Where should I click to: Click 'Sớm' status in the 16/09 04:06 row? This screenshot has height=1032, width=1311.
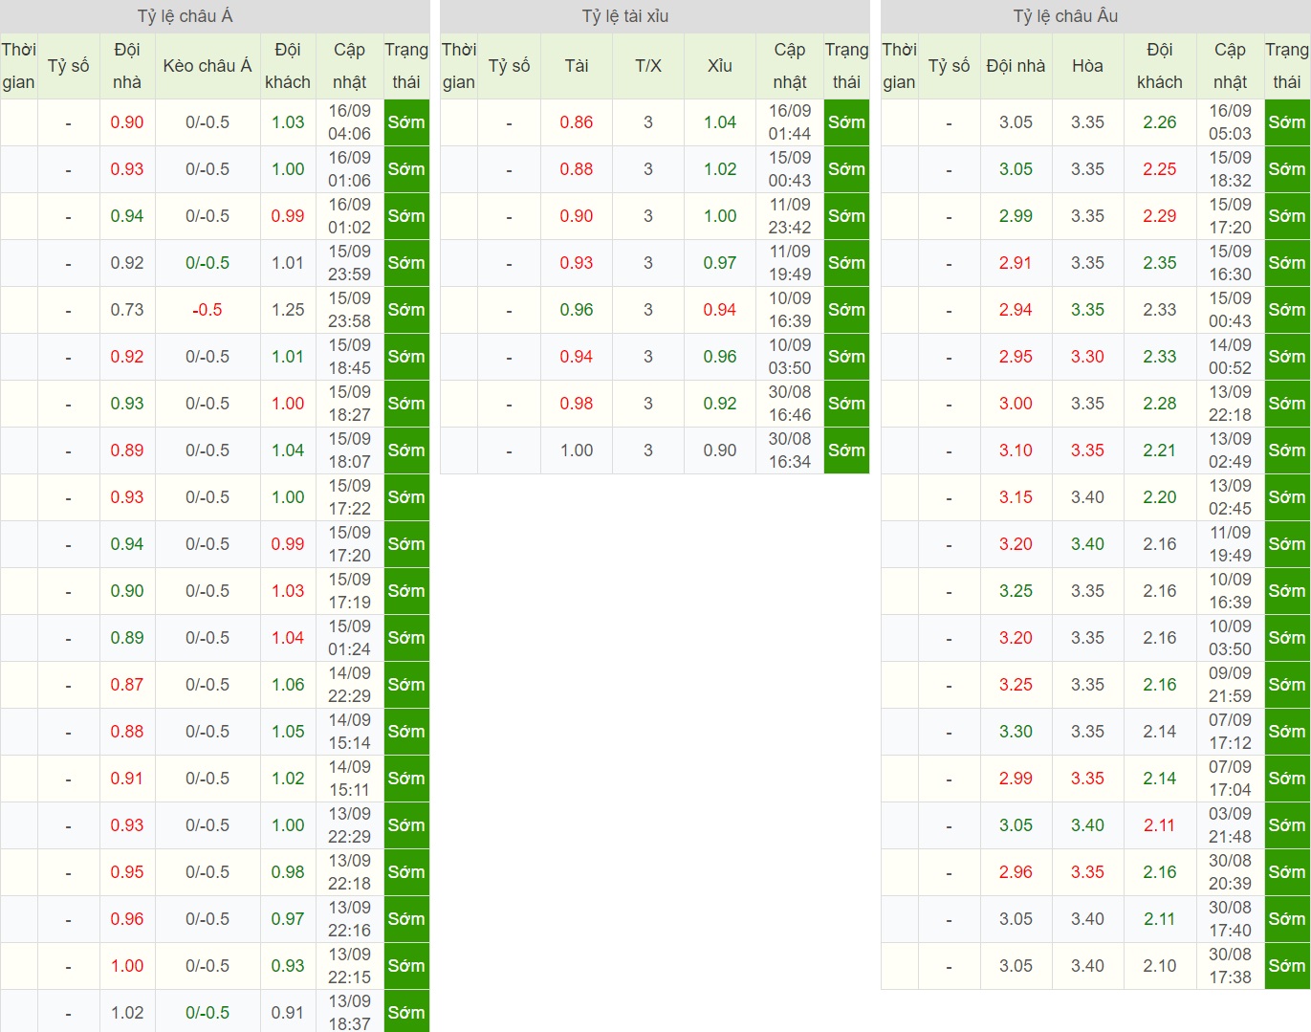pos(406,122)
